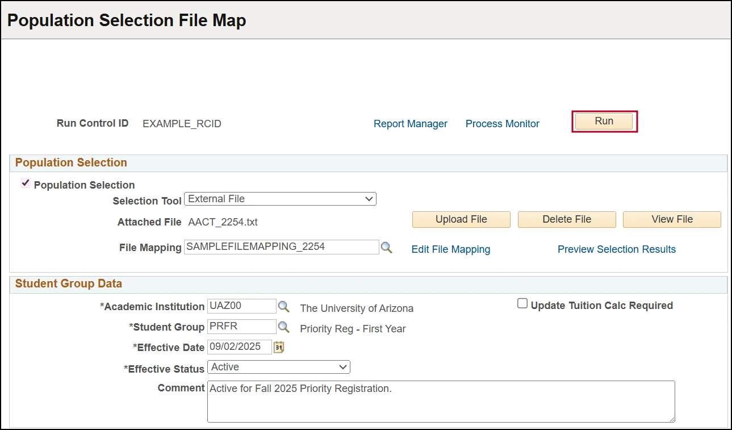Open the Student Group search magnifier

283,327
